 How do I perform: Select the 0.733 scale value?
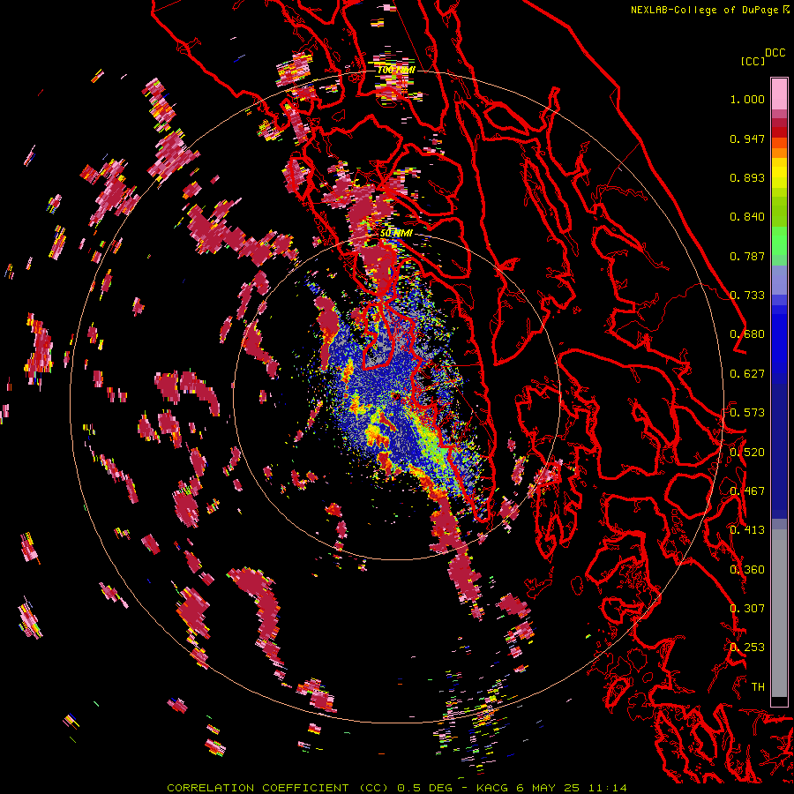click(x=747, y=296)
